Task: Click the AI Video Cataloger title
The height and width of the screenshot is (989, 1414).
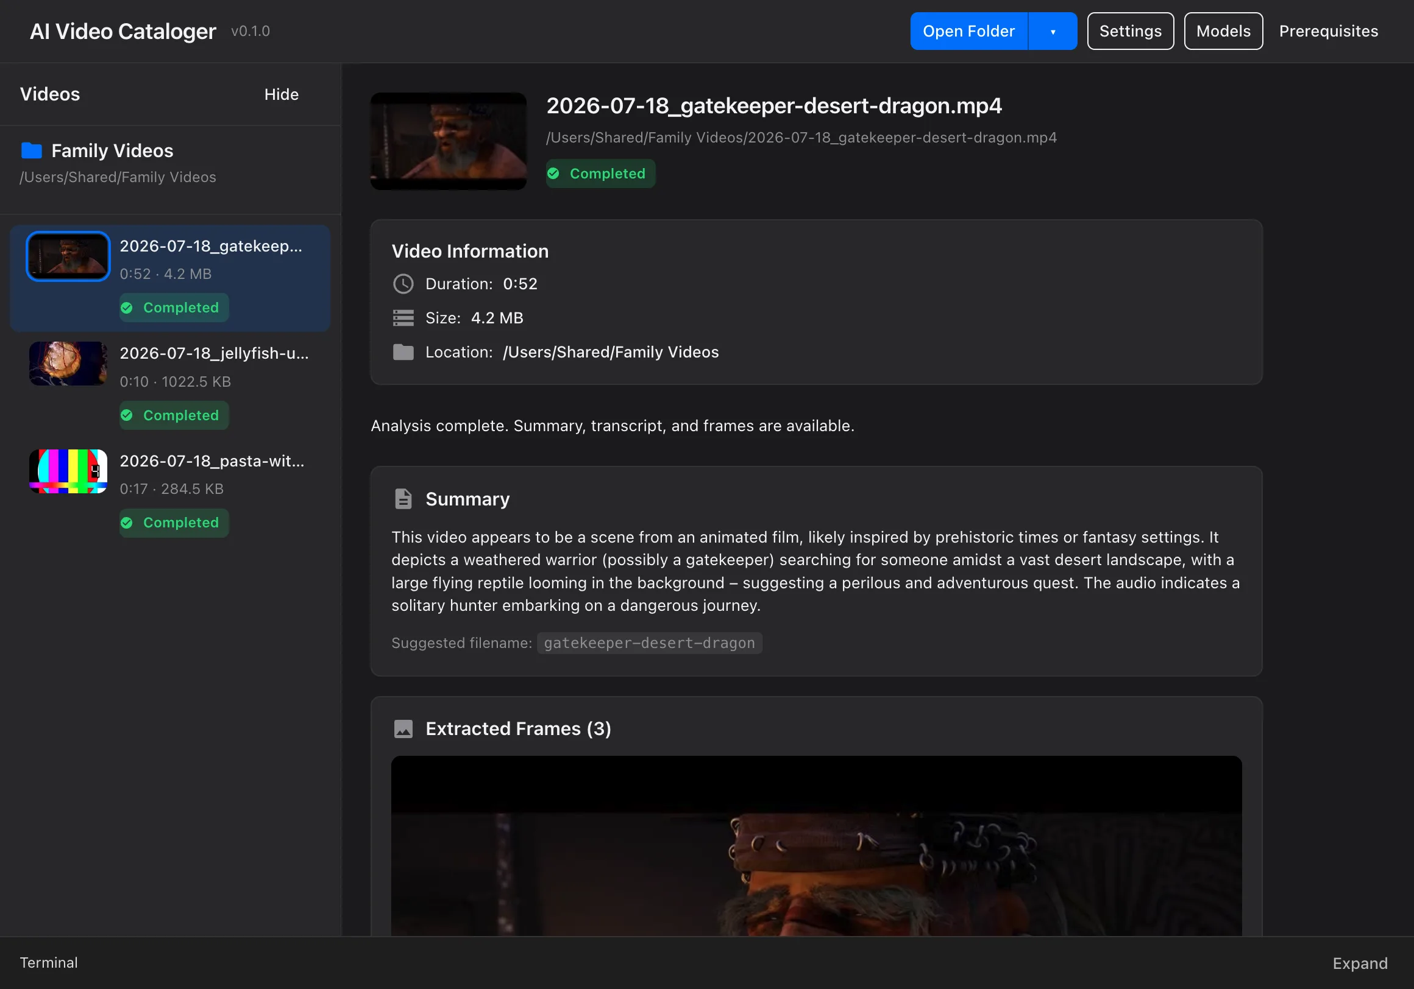Action: [123, 31]
